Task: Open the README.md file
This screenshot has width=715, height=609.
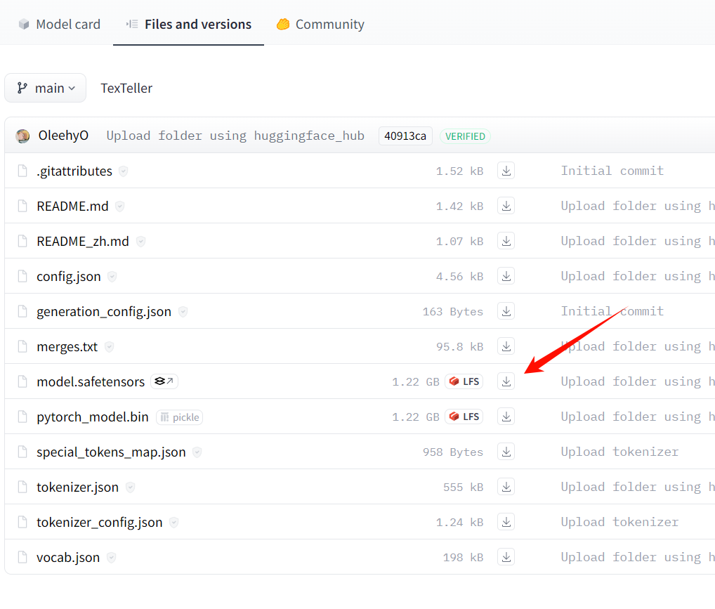Action: [72, 207]
